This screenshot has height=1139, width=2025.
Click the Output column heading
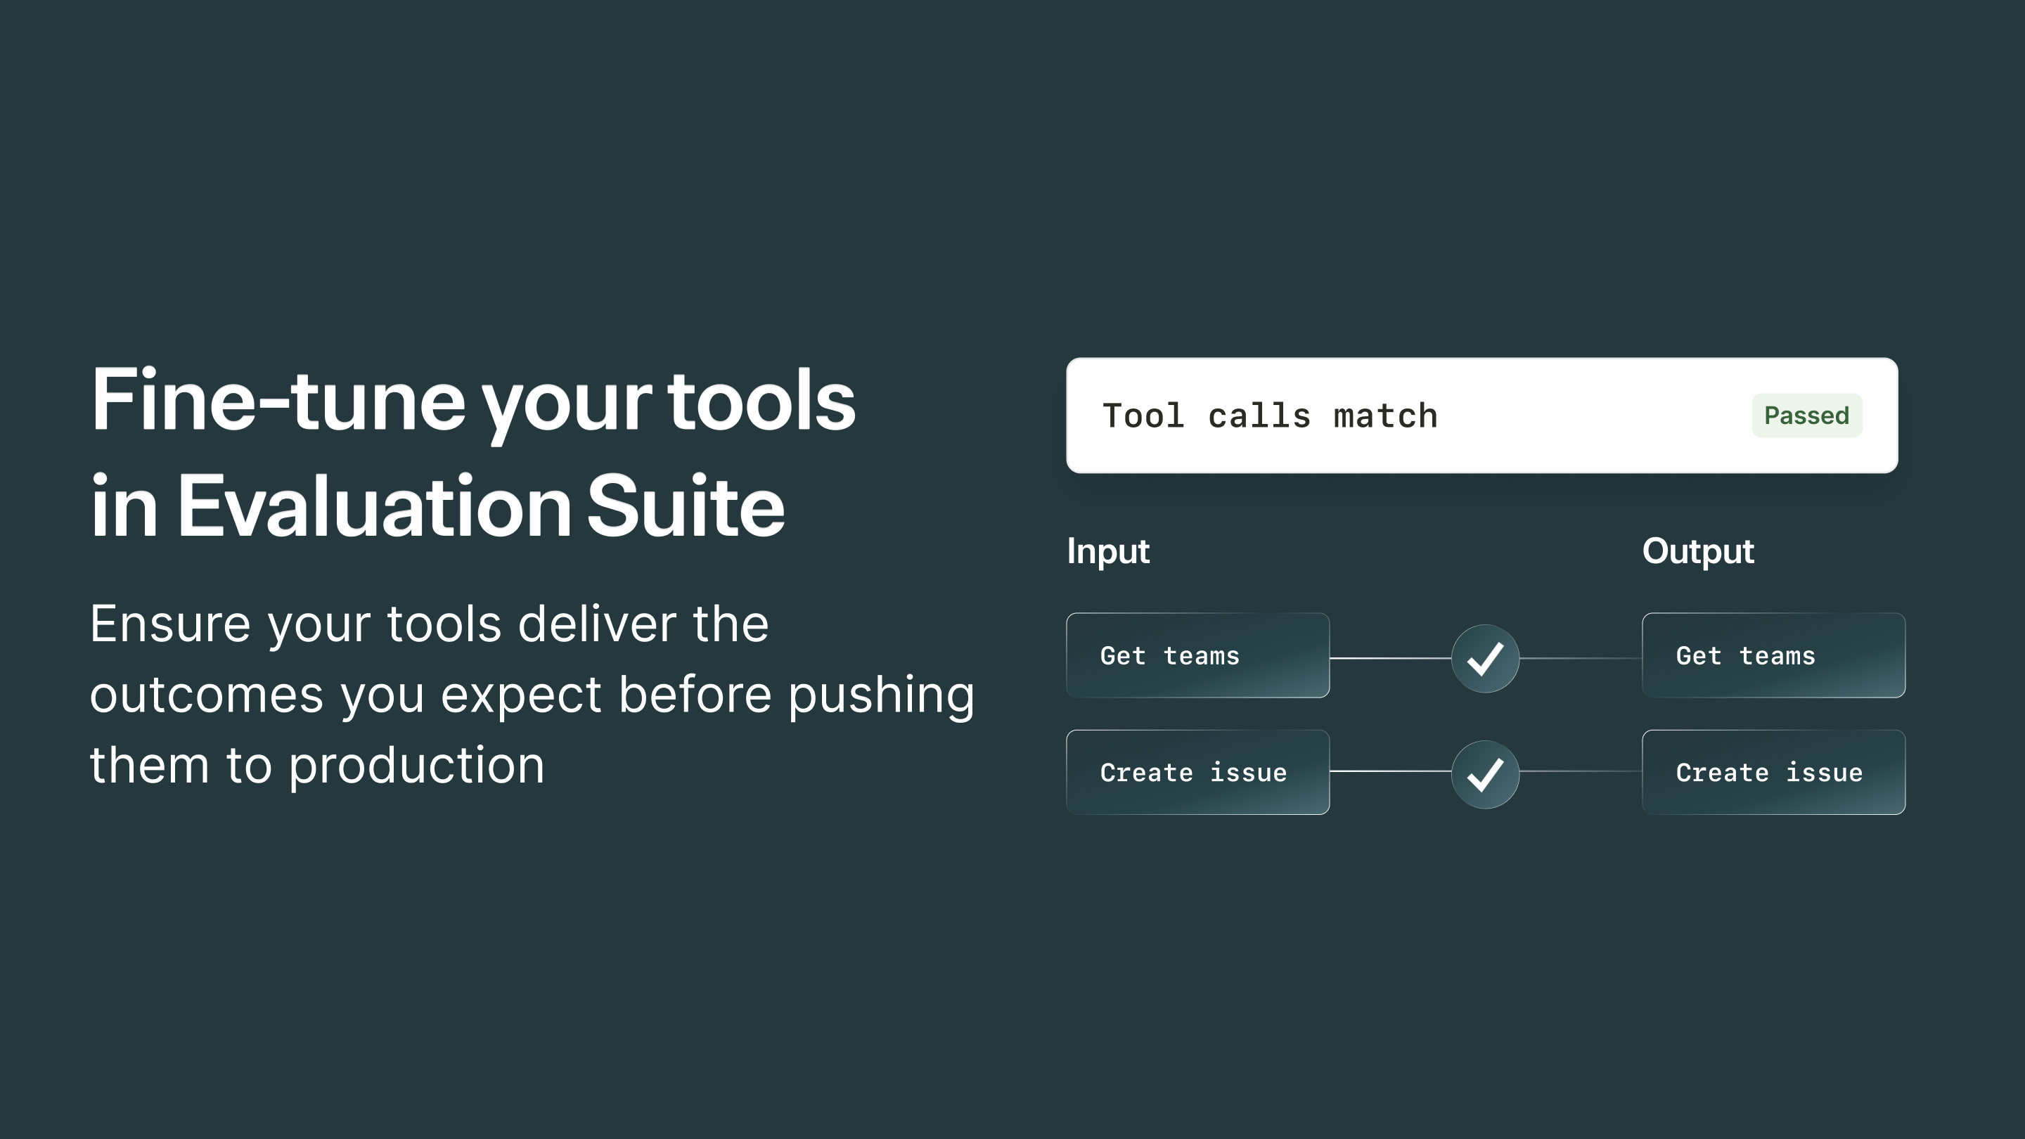tap(1697, 551)
